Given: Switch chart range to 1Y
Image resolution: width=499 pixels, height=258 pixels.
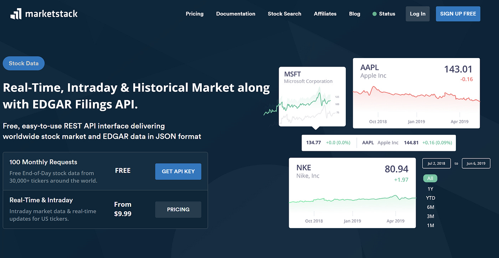Looking at the screenshot, I should click(x=430, y=188).
